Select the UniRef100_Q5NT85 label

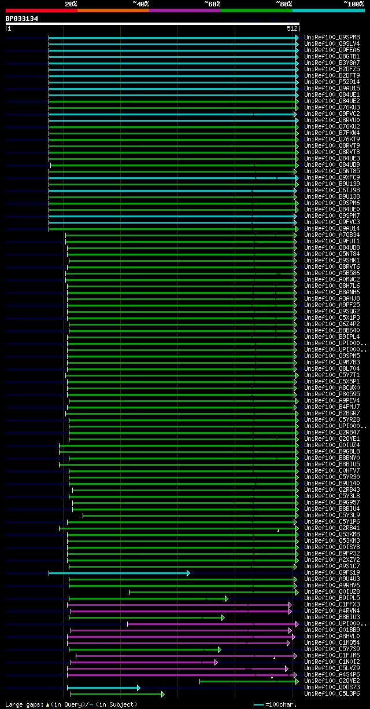pos(332,171)
